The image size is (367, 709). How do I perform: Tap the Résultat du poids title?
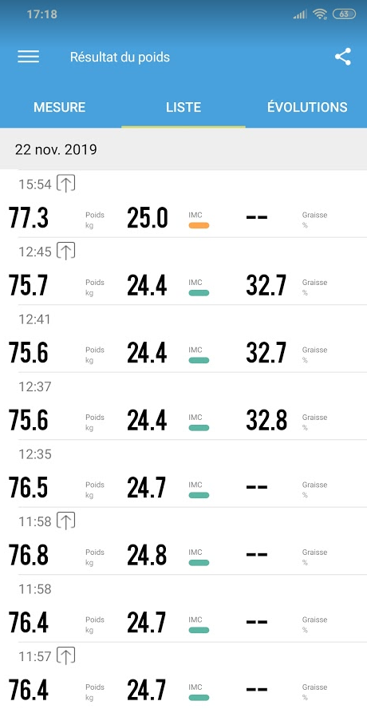tap(120, 57)
